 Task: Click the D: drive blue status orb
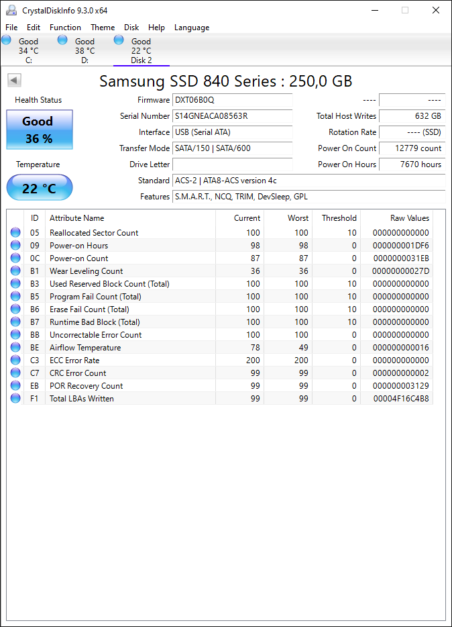(x=62, y=40)
